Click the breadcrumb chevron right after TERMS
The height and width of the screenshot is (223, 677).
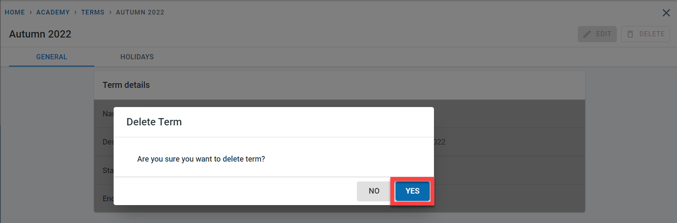tap(110, 12)
